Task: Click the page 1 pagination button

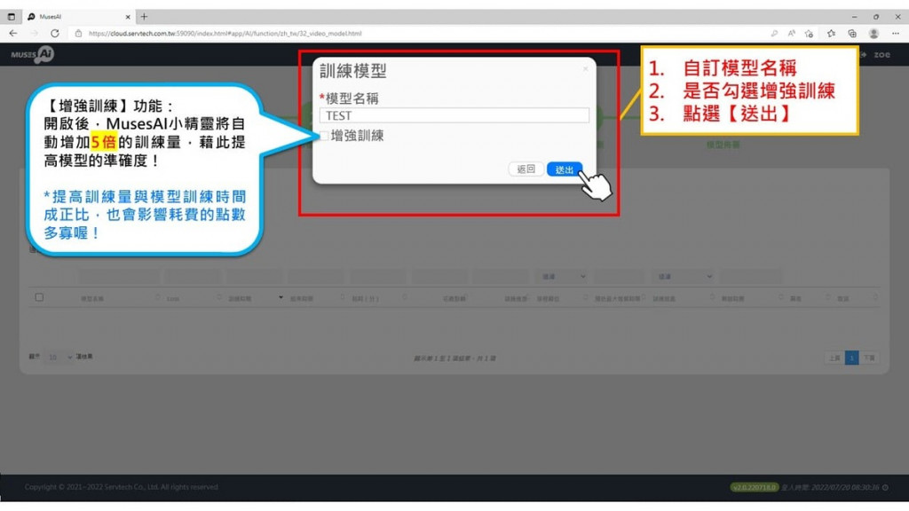Action: click(x=851, y=358)
